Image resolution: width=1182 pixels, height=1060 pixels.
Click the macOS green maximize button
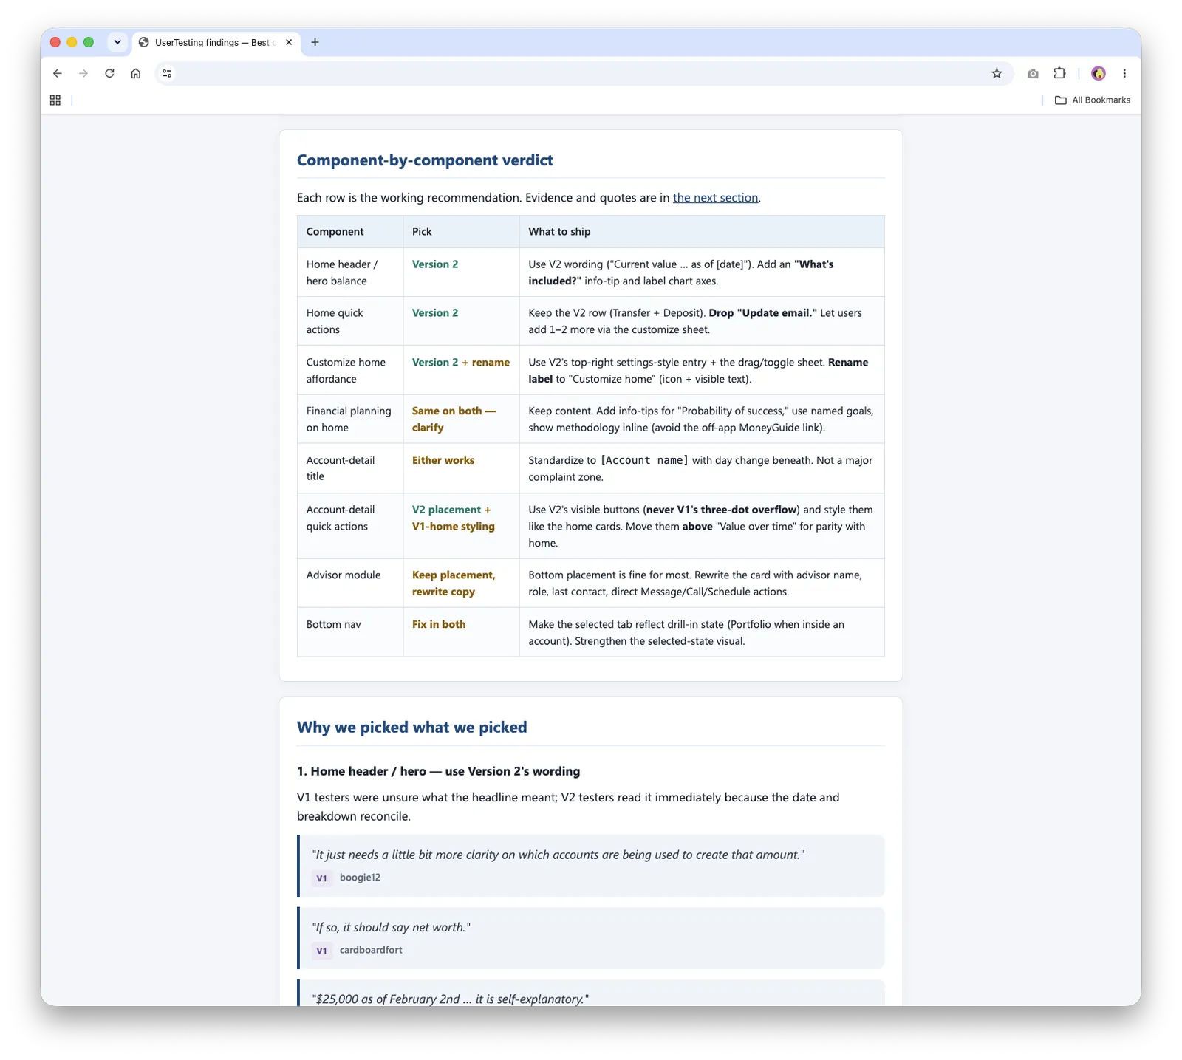(x=89, y=42)
